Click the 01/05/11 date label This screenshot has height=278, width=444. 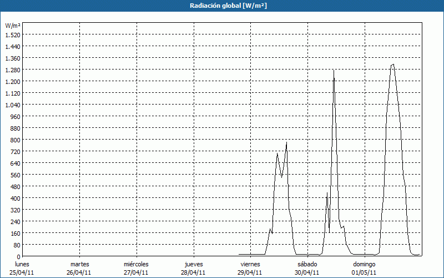click(364, 272)
